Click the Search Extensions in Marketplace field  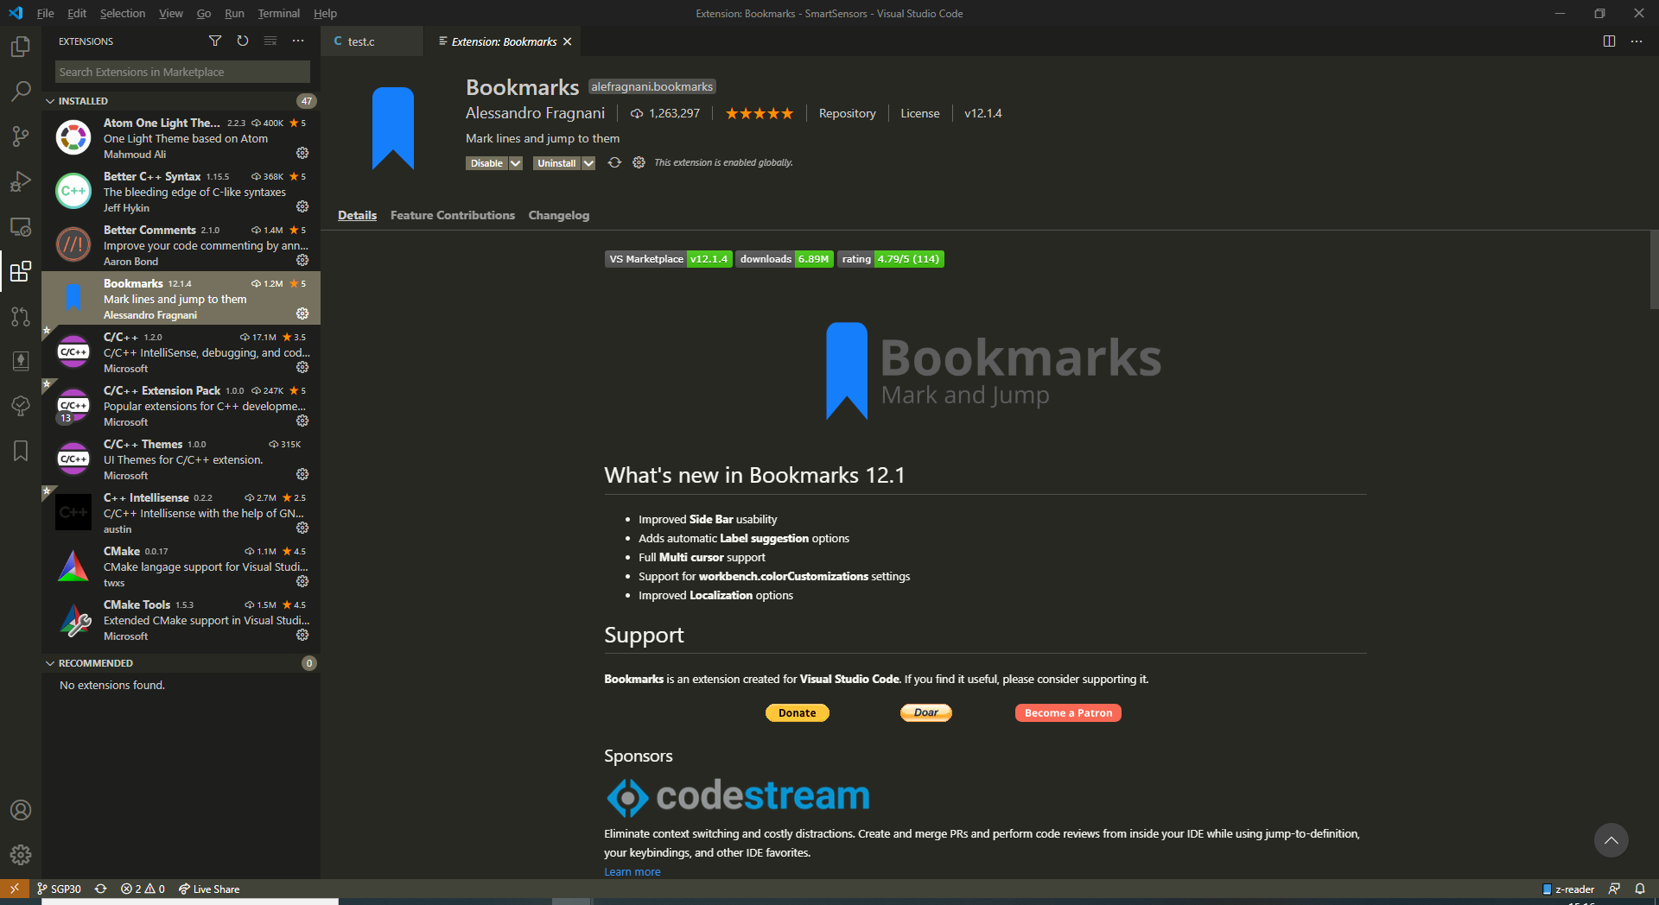(x=182, y=72)
